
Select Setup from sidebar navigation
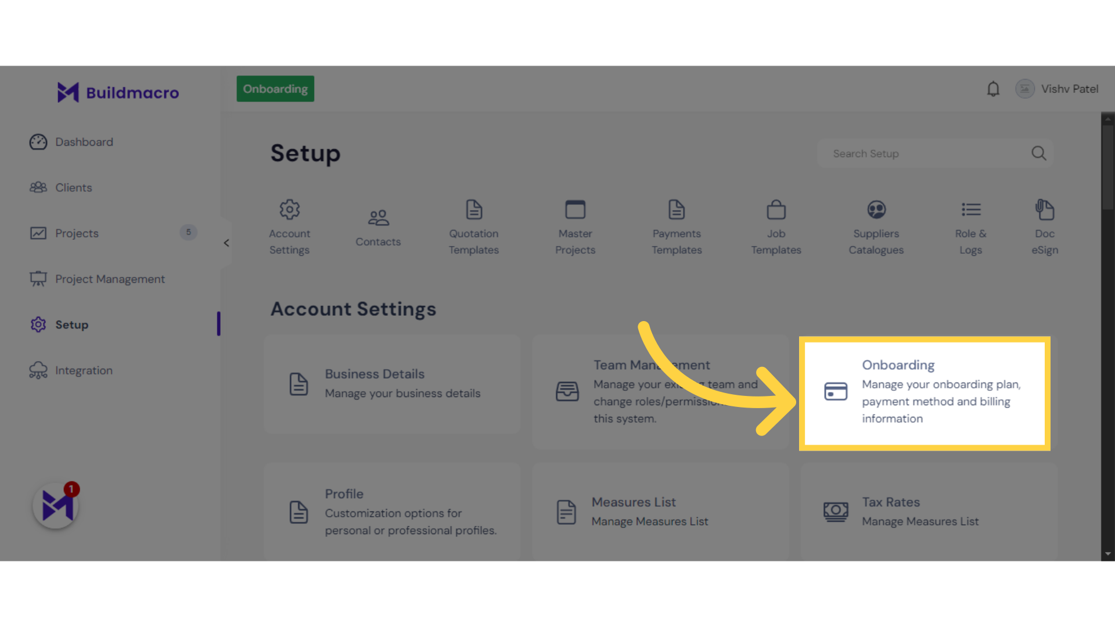coord(71,325)
